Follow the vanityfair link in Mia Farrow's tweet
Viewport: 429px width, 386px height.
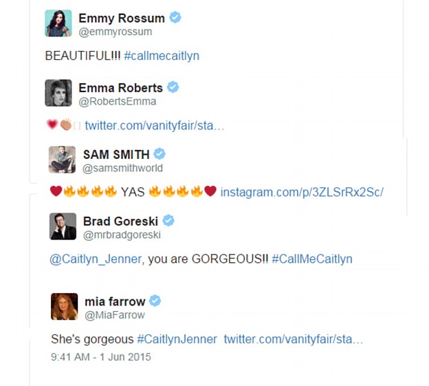294,339
